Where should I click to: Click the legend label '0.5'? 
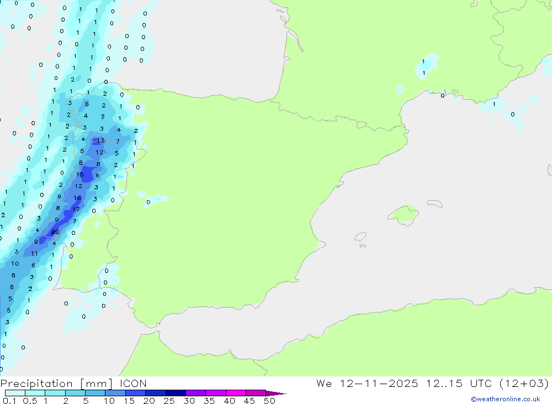click(30, 401)
